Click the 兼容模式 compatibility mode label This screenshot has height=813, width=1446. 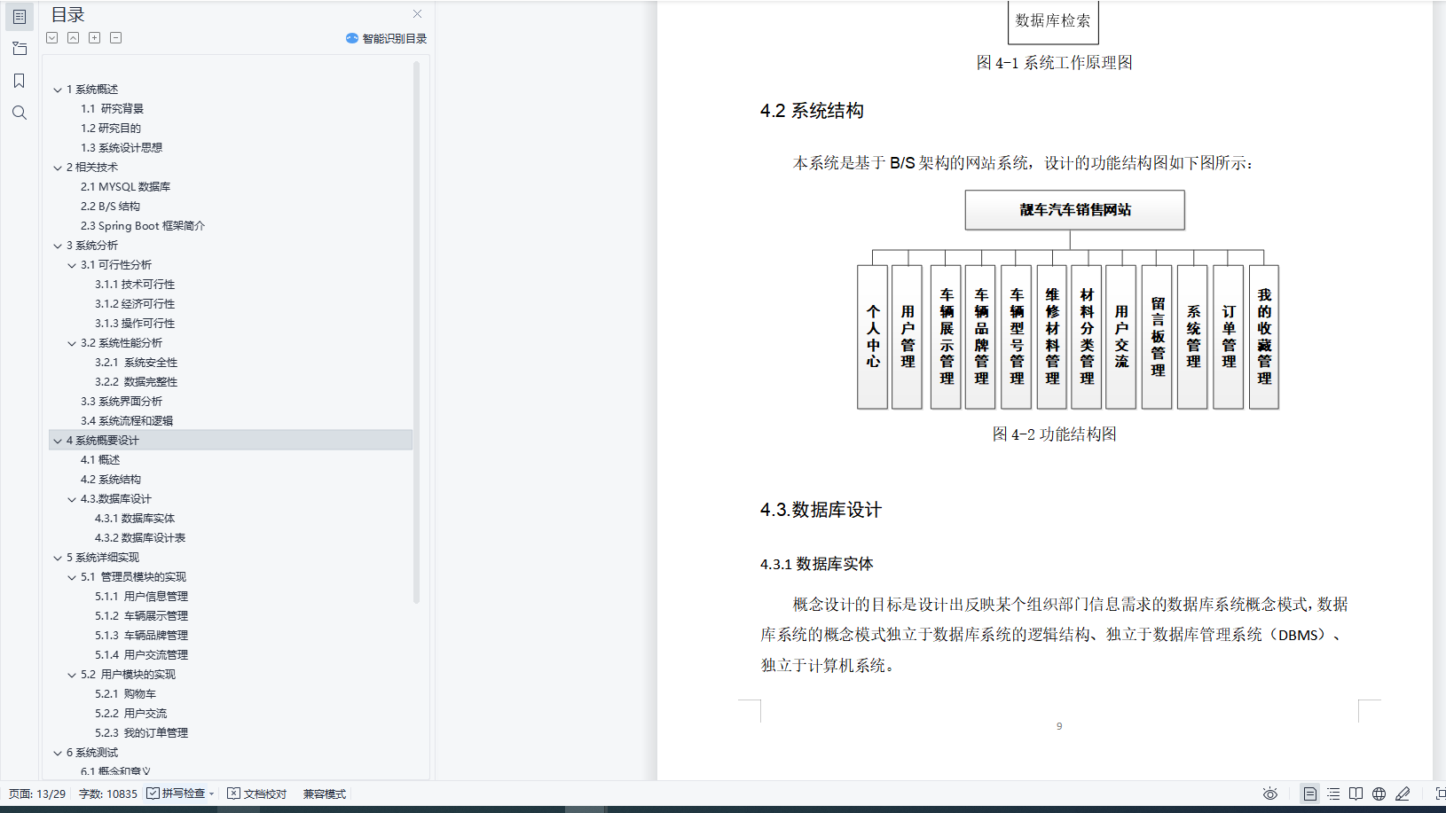[325, 793]
